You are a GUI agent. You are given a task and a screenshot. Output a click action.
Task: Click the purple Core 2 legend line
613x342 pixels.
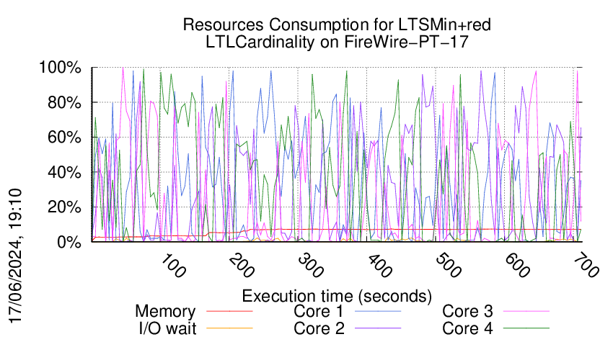tap(378, 328)
